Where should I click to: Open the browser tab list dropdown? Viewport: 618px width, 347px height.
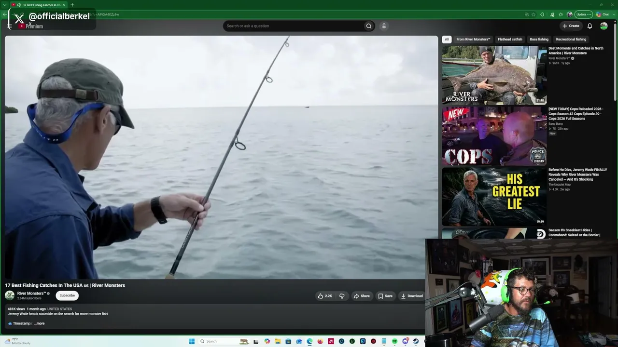coord(4,5)
